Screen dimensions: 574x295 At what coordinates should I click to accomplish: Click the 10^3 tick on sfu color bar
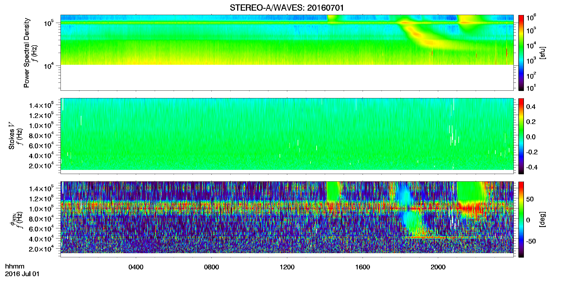pyautogui.click(x=531, y=61)
